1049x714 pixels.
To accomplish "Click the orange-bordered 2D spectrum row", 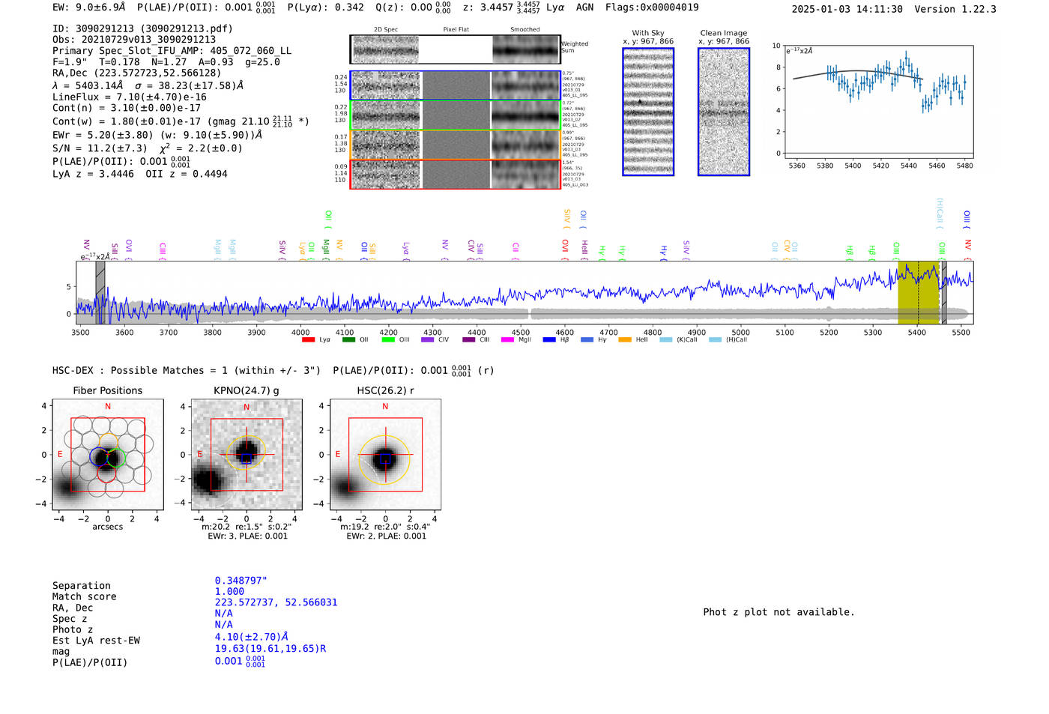I will point(455,145).
